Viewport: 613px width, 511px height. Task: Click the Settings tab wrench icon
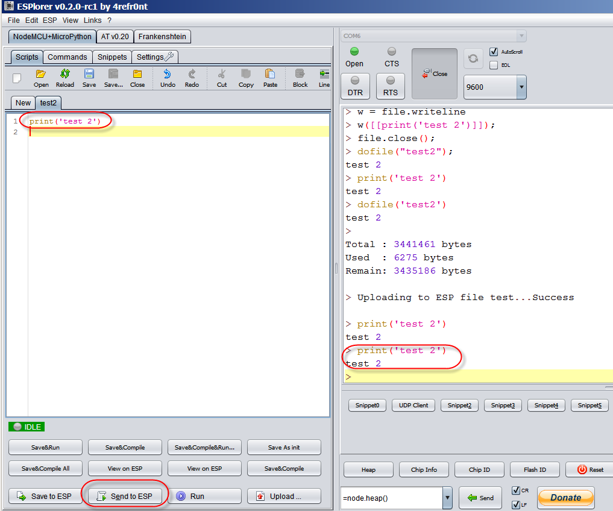click(x=169, y=56)
